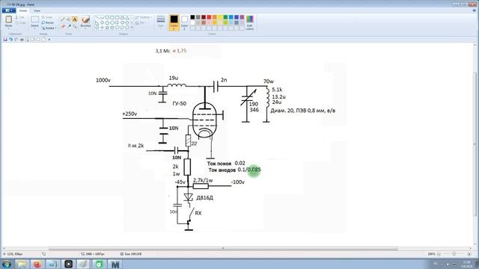Screen dimensions: 479x269
Task: Switch to the View tab
Action: pos(37,10)
